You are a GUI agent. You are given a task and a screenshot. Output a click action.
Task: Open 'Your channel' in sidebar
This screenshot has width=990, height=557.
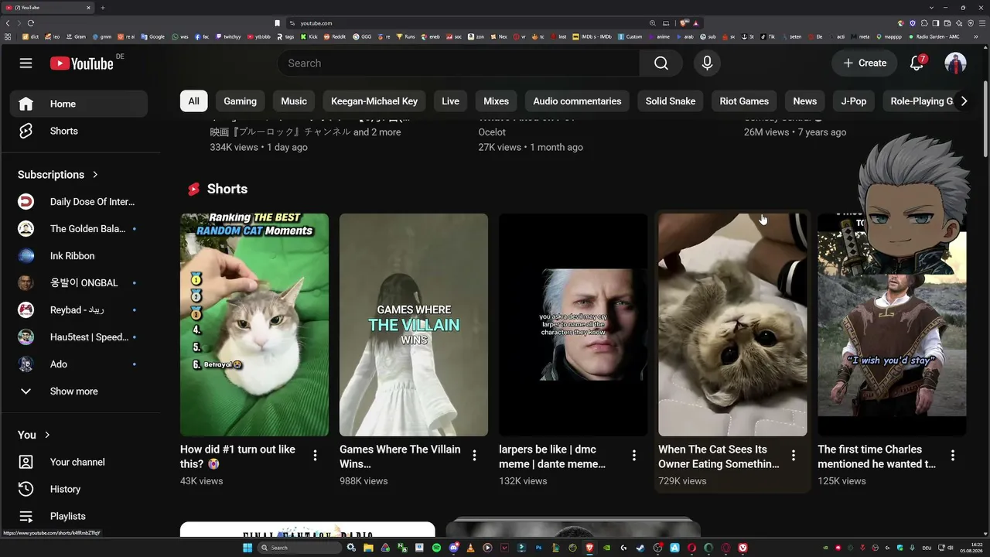pos(78,462)
